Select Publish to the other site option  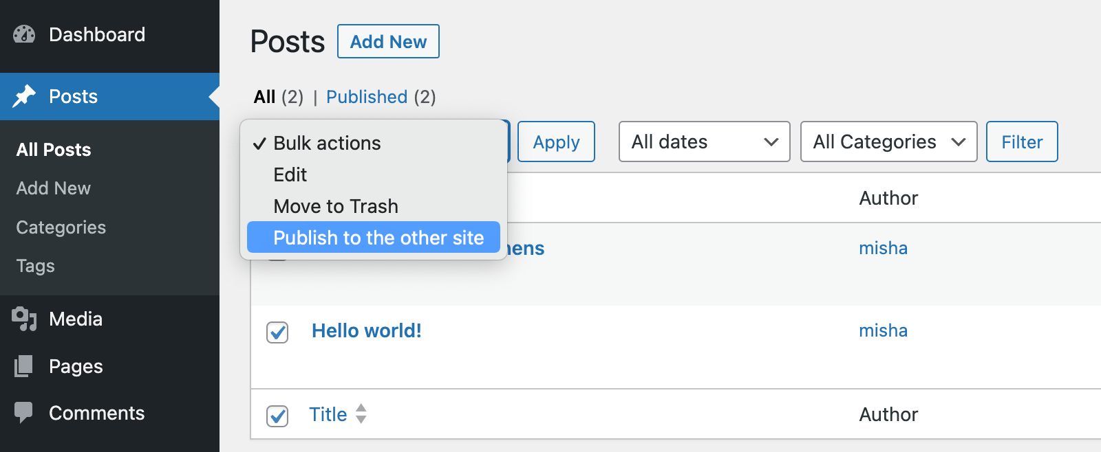click(x=378, y=238)
